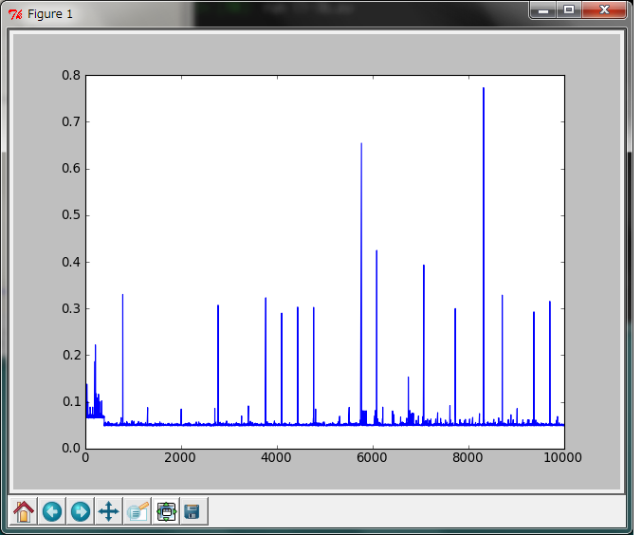642x535 pixels.
Task: Click the x-axis label 8000
Action: (x=468, y=457)
